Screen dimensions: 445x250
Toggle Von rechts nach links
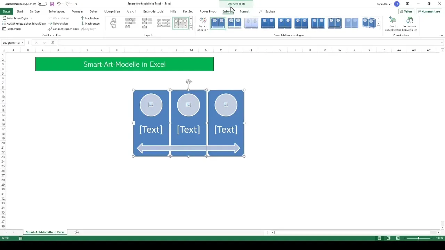coord(63,29)
